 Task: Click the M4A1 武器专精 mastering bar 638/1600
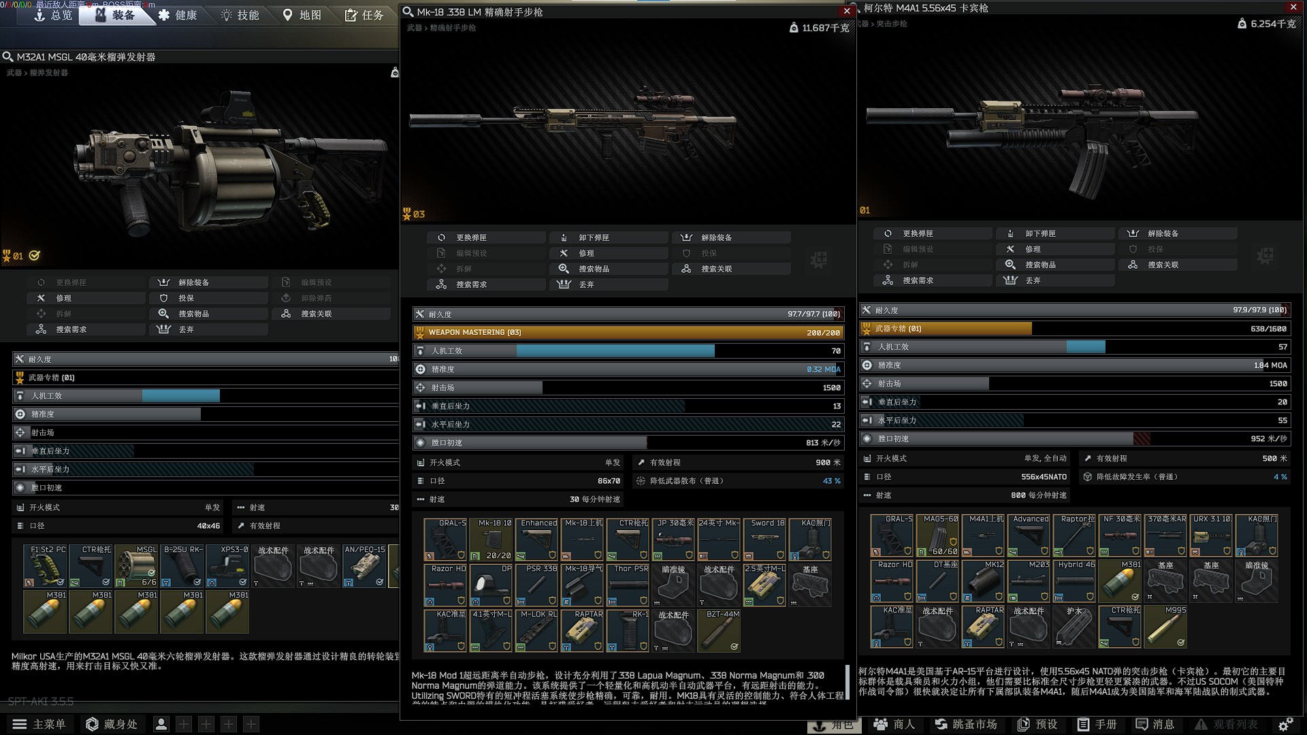pyautogui.click(x=1074, y=329)
